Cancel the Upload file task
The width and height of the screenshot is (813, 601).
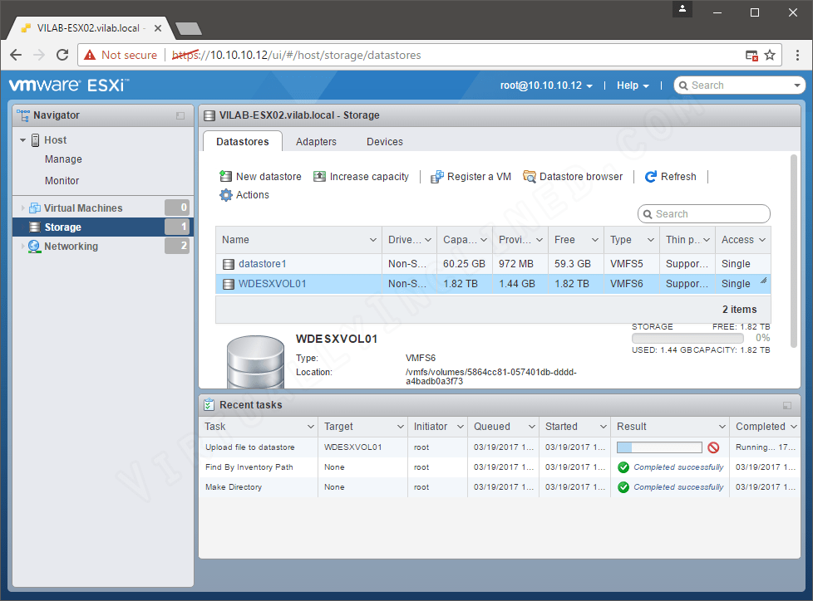(713, 447)
